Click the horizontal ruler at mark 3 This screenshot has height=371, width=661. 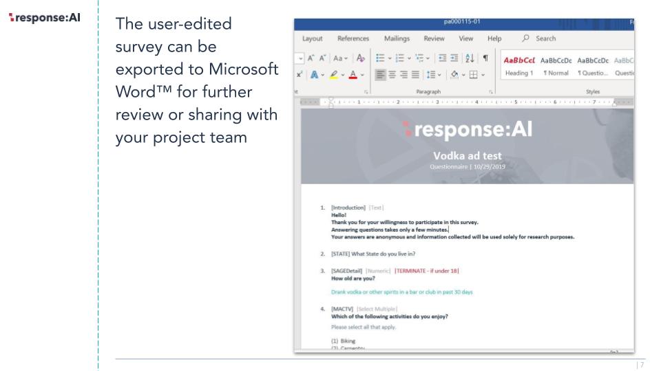coord(437,102)
